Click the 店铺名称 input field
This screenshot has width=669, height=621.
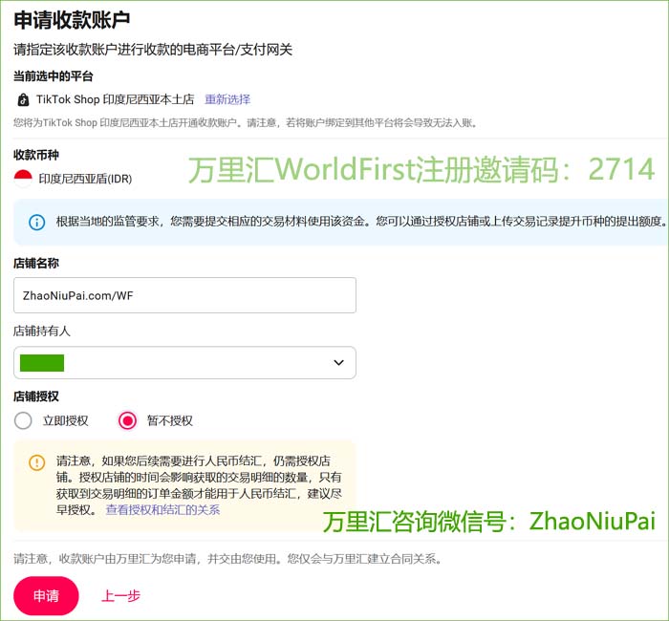pyautogui.click(x=184, y=295)
